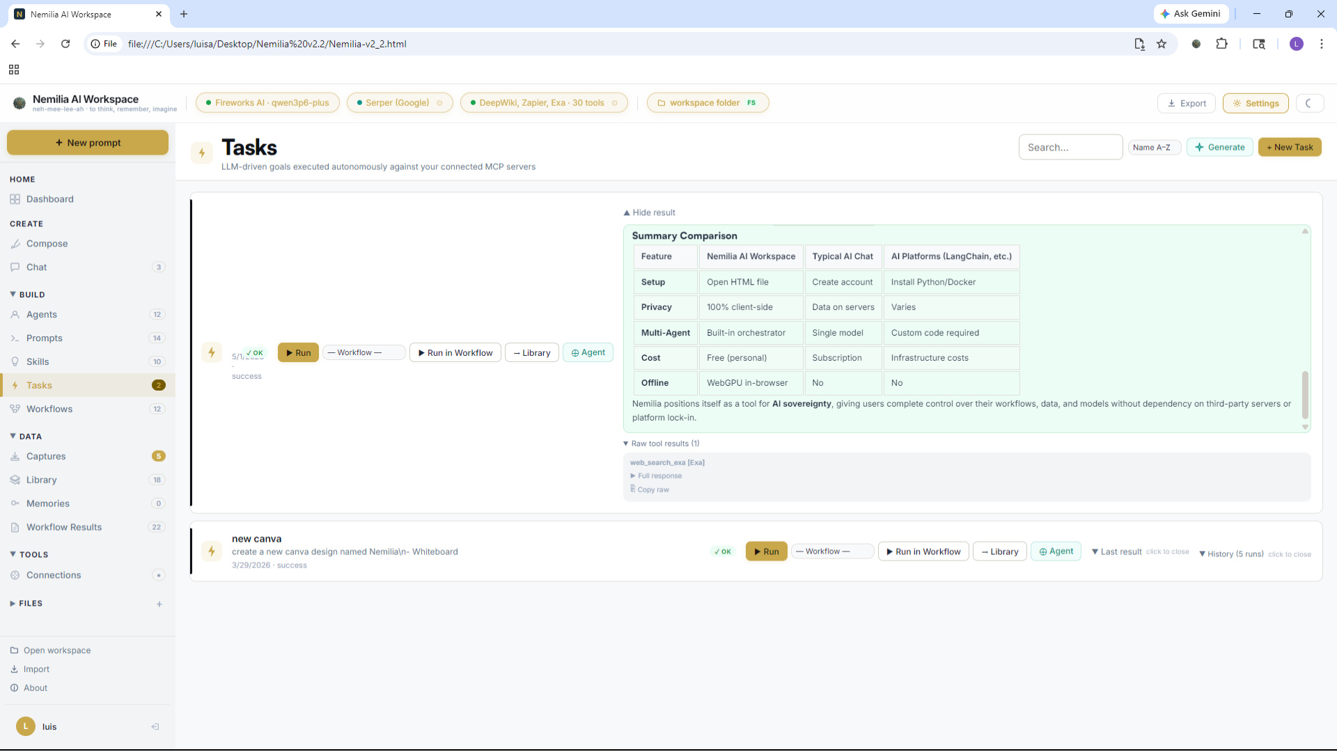Open the Chrome three-dot menu
This screenshot has height=752, width=1337.
[1322, 44]
